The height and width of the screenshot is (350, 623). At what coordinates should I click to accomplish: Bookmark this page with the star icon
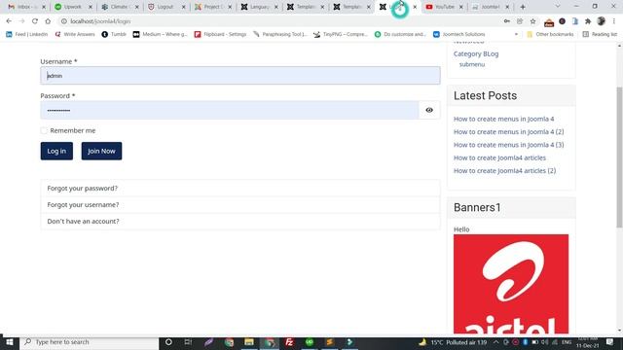(532, 21)
